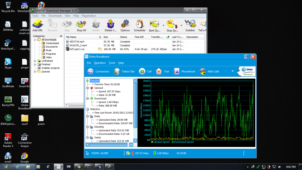Select 4557719.mp4 download row
Screen dimensions: 302x170
135,42
